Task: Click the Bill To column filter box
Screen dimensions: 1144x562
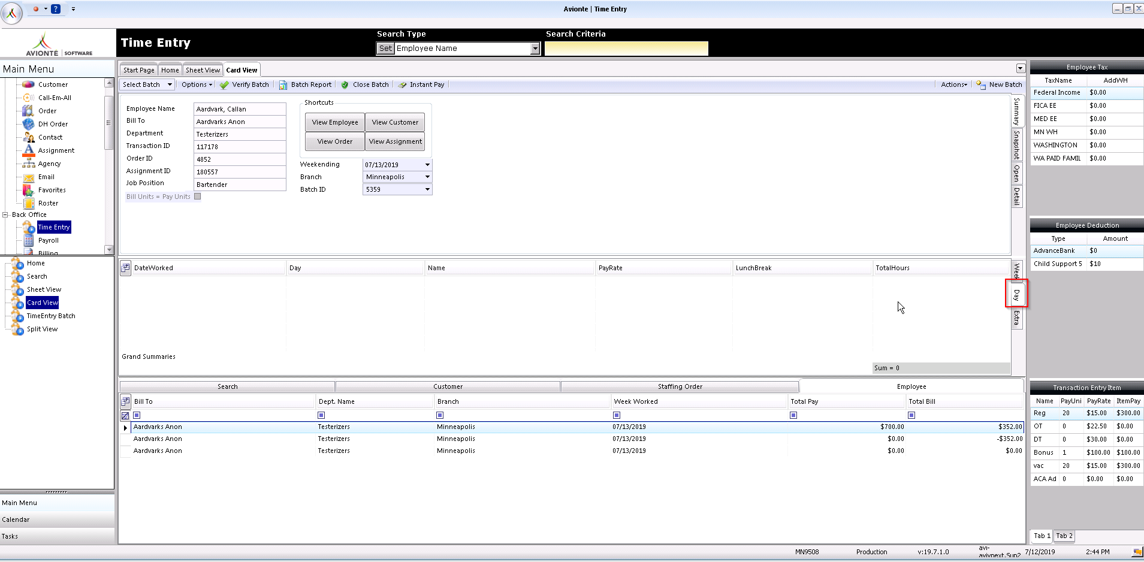Action: (x=137, y=415)
